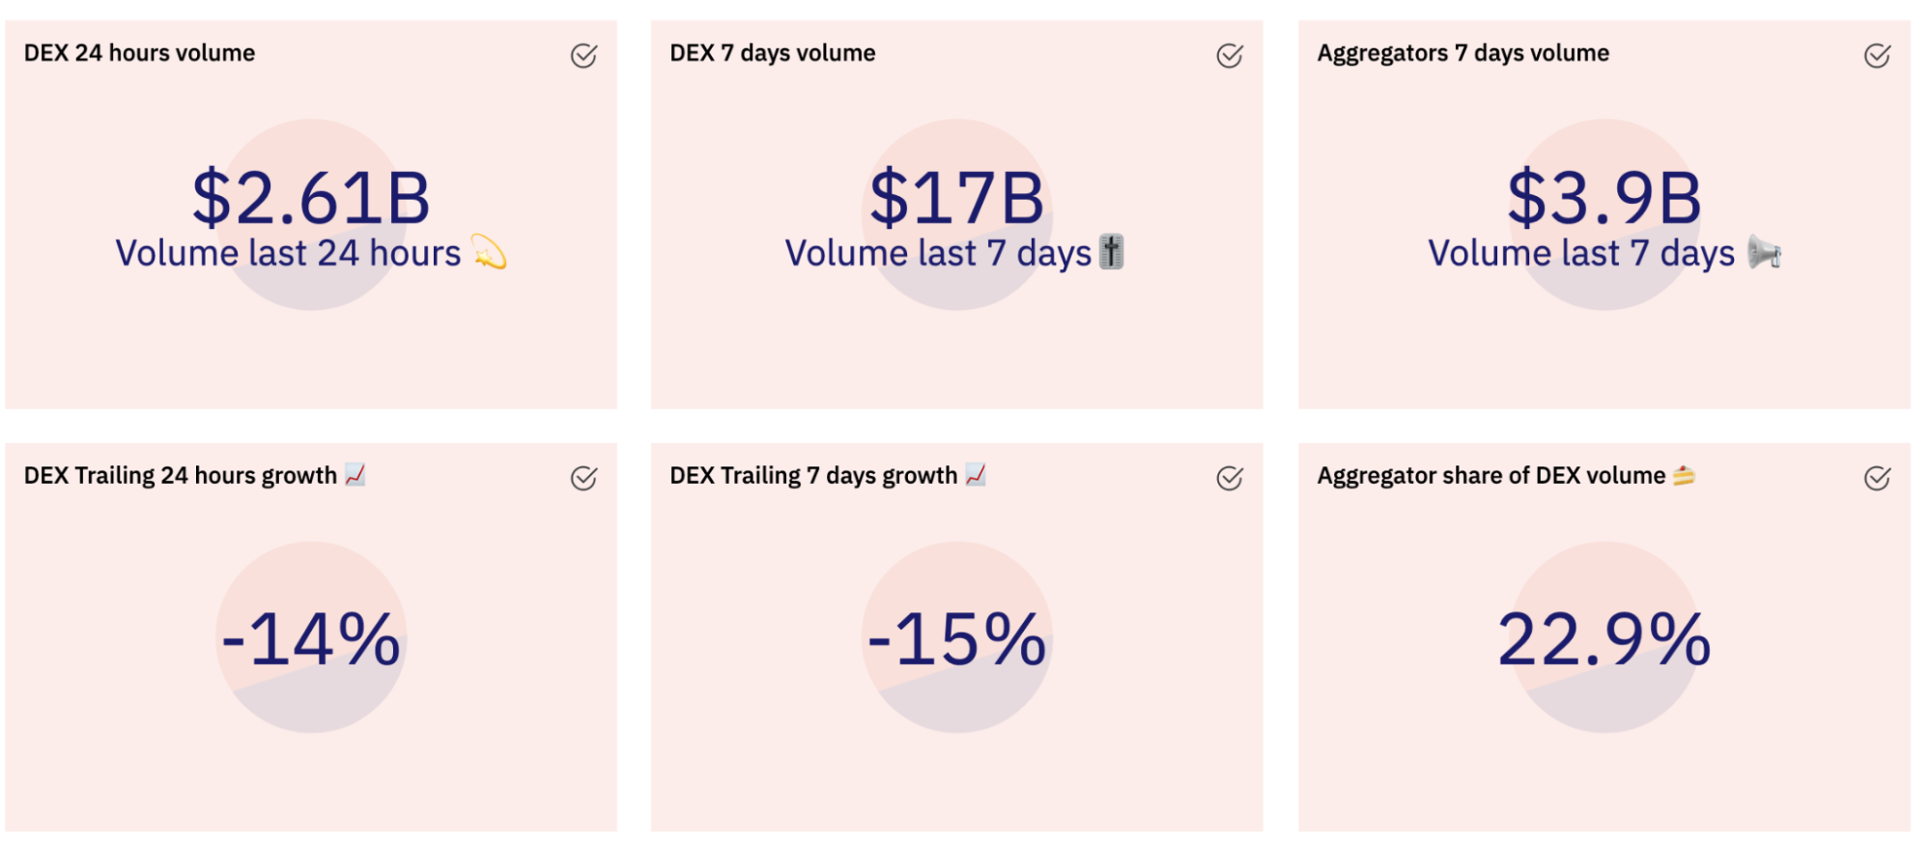Select the $3.9B aggregator volume value
This screenshot has height=844, width=1931.
1604,197
